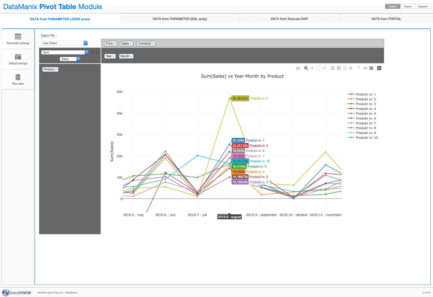The image size is (433, 297).
Task: Click the v.5.0.0 version text
Action: tap(426, 293)
